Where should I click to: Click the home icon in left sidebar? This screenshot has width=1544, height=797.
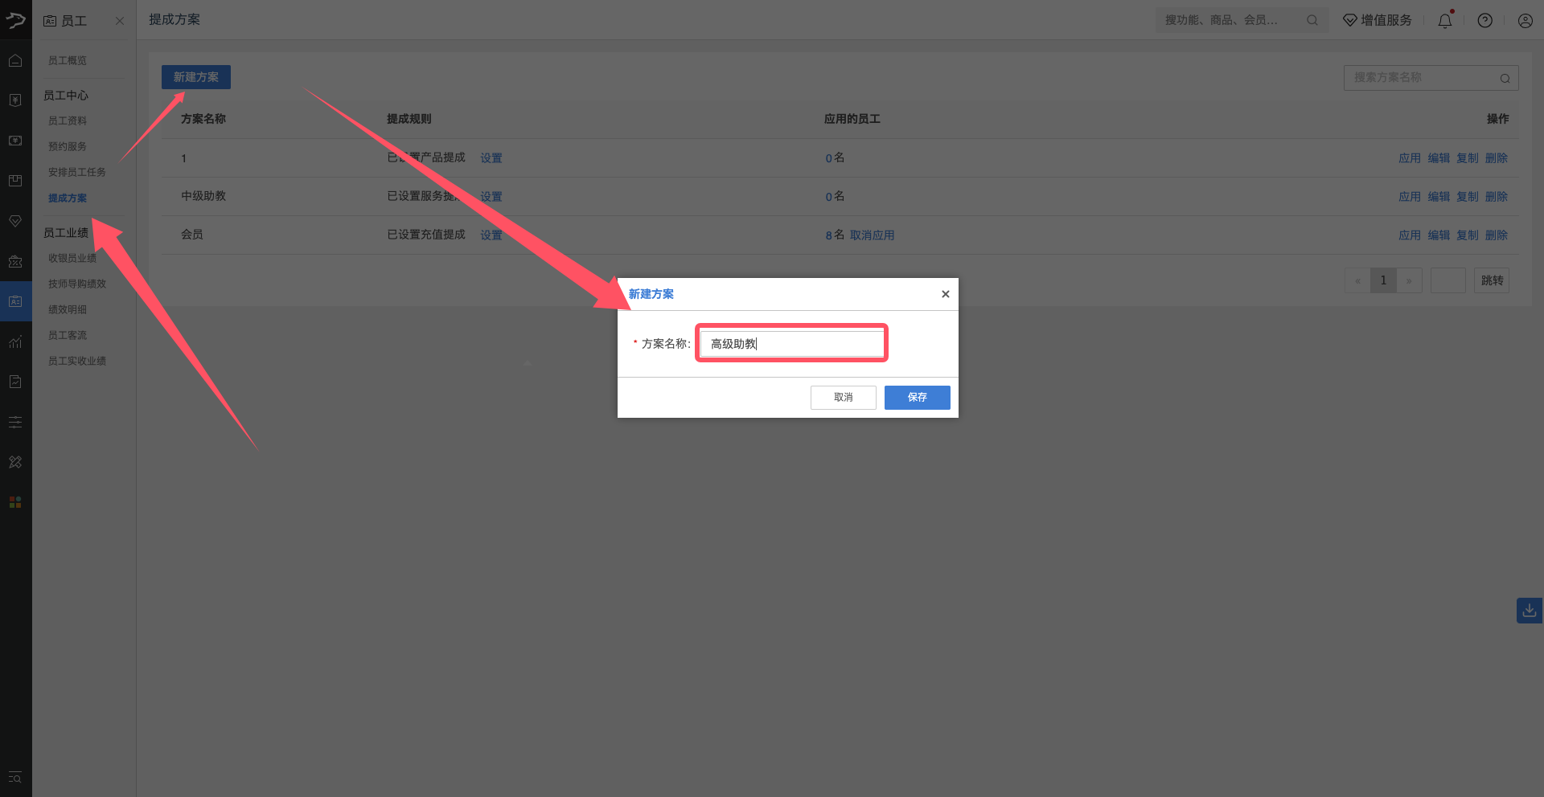pyautogui.click(x=15, y=60)
